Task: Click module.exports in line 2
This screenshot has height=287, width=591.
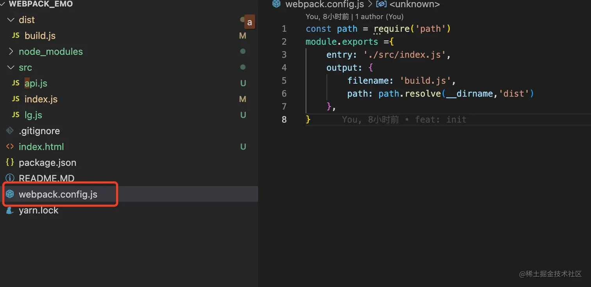Action: [342, 42]
